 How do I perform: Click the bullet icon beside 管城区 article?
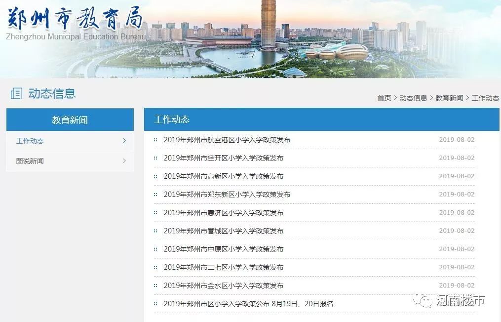click(155, 231)
